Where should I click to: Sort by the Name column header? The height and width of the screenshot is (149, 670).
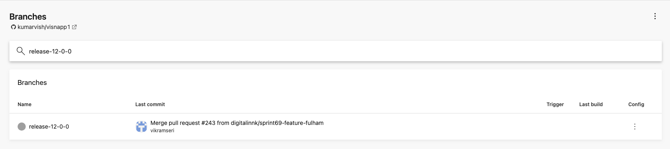point(25,105)
